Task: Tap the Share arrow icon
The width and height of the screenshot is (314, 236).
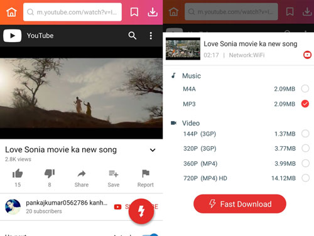Action: [x=82, y=174]
